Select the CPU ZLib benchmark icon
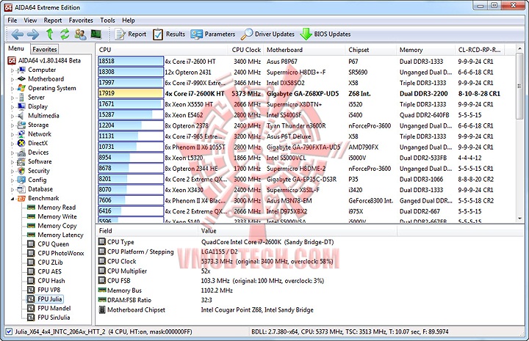 (31, 263)
